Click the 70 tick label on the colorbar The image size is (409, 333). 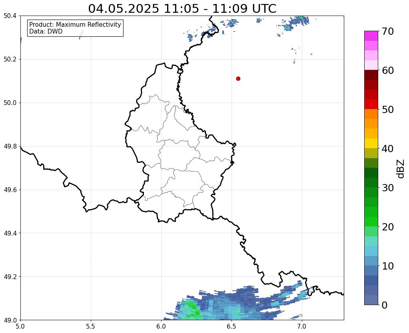(387, 31)
